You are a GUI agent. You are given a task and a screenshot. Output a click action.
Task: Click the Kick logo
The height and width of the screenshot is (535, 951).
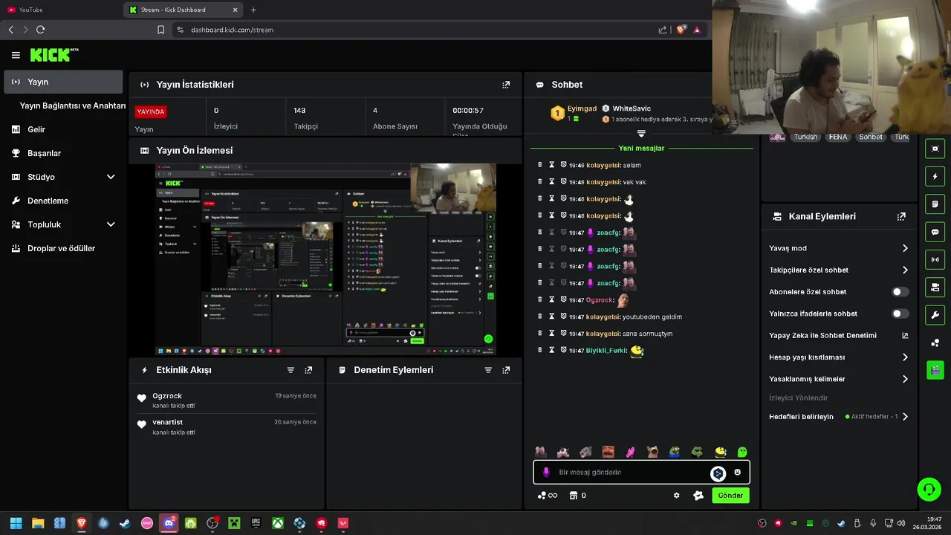pyautogui.click(x=53, y=55)
